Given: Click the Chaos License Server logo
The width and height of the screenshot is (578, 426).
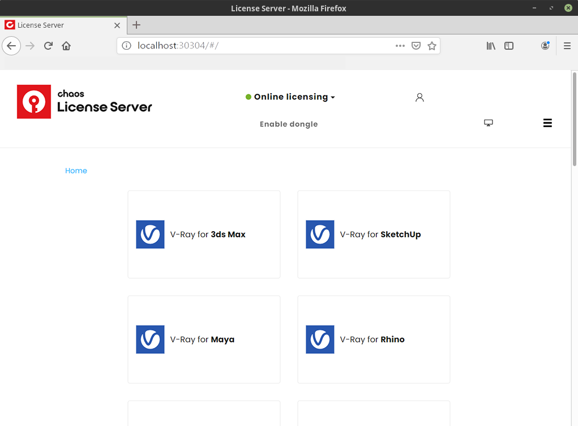Looking at the screenshot, I should tap(84, 102).
